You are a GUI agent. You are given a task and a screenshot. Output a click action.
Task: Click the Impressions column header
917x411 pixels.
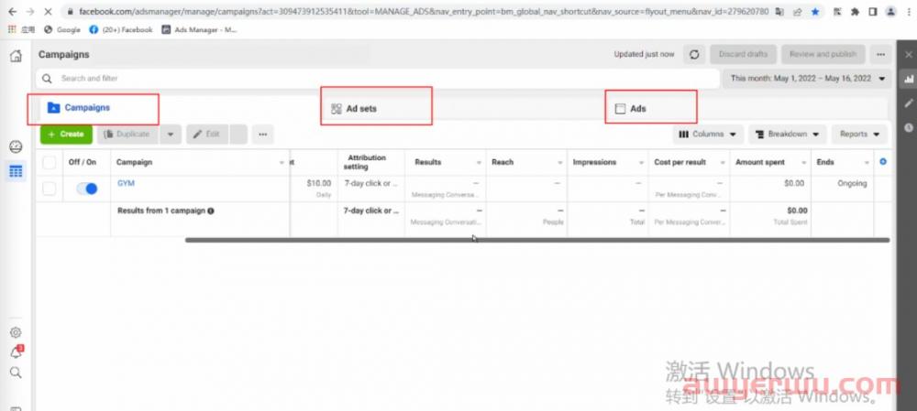click(x=608, y=162)
